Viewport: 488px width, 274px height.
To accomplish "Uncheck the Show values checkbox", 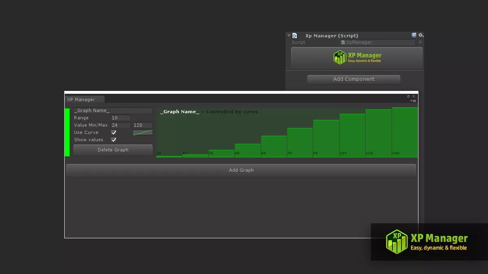I will [114, 140].
